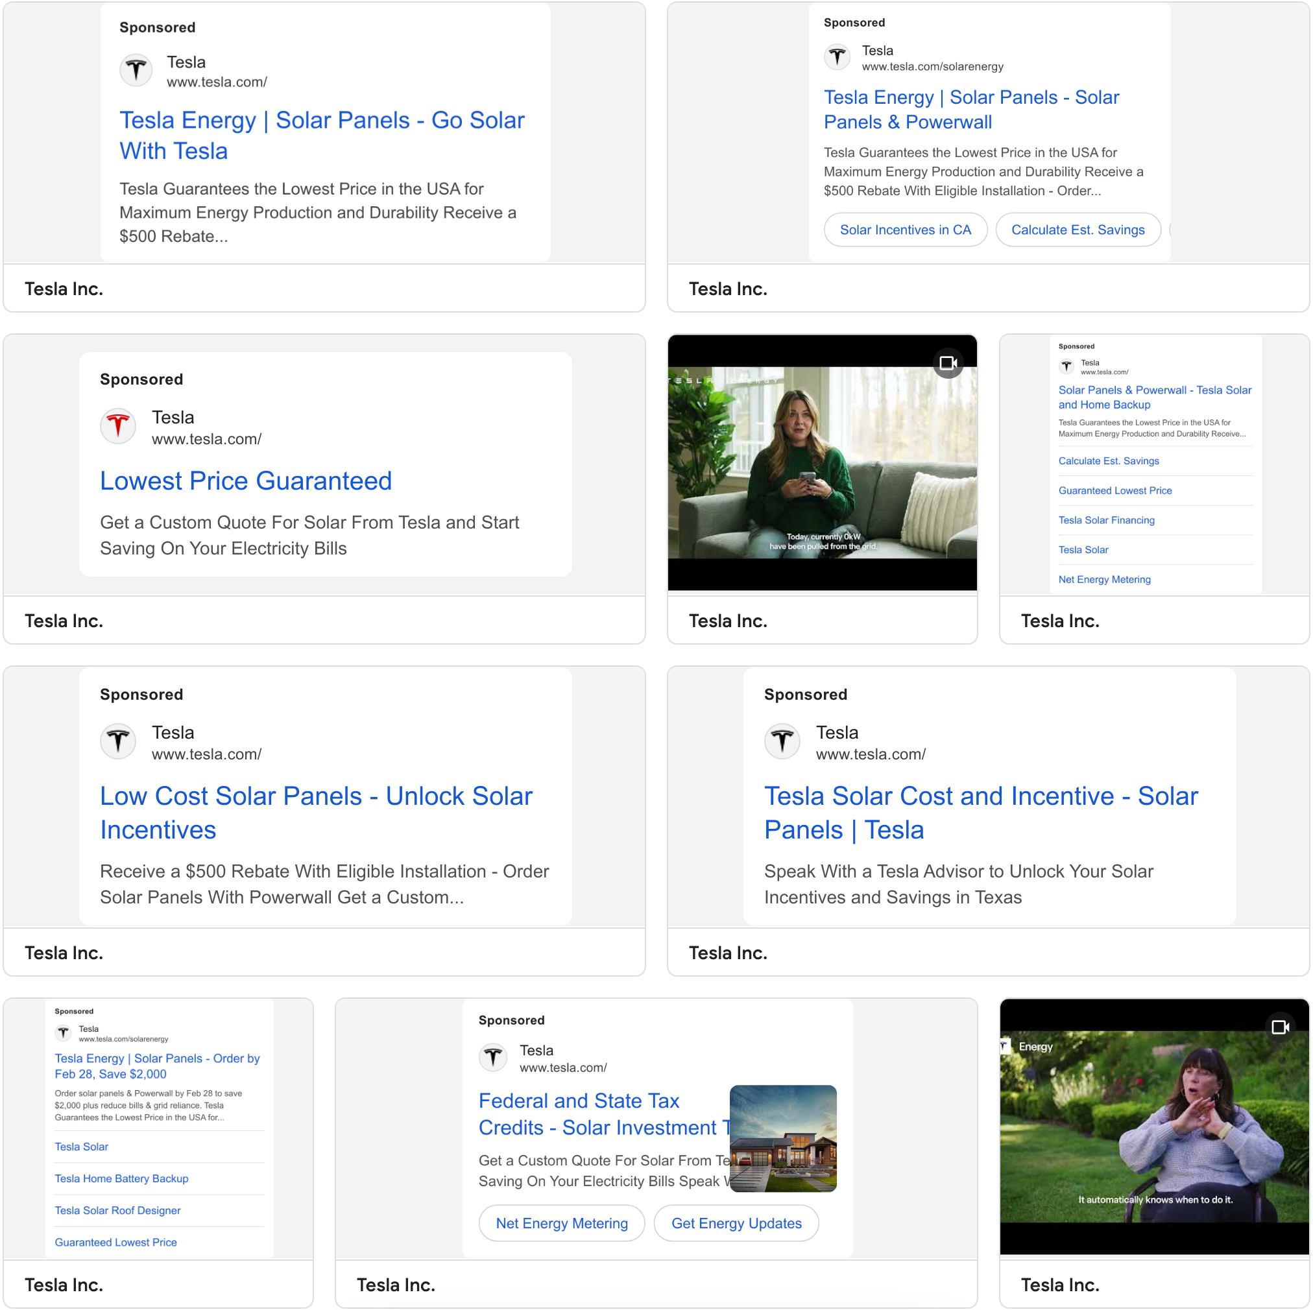Viewport: 1313px width, 1310px height.
Task: Click 'Tesla Inc.' label under sofa video card
Action: (x=728, y=621)
